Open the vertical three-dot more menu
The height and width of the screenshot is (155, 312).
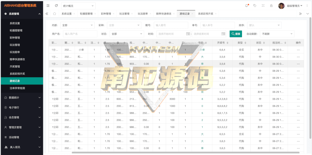307,6
